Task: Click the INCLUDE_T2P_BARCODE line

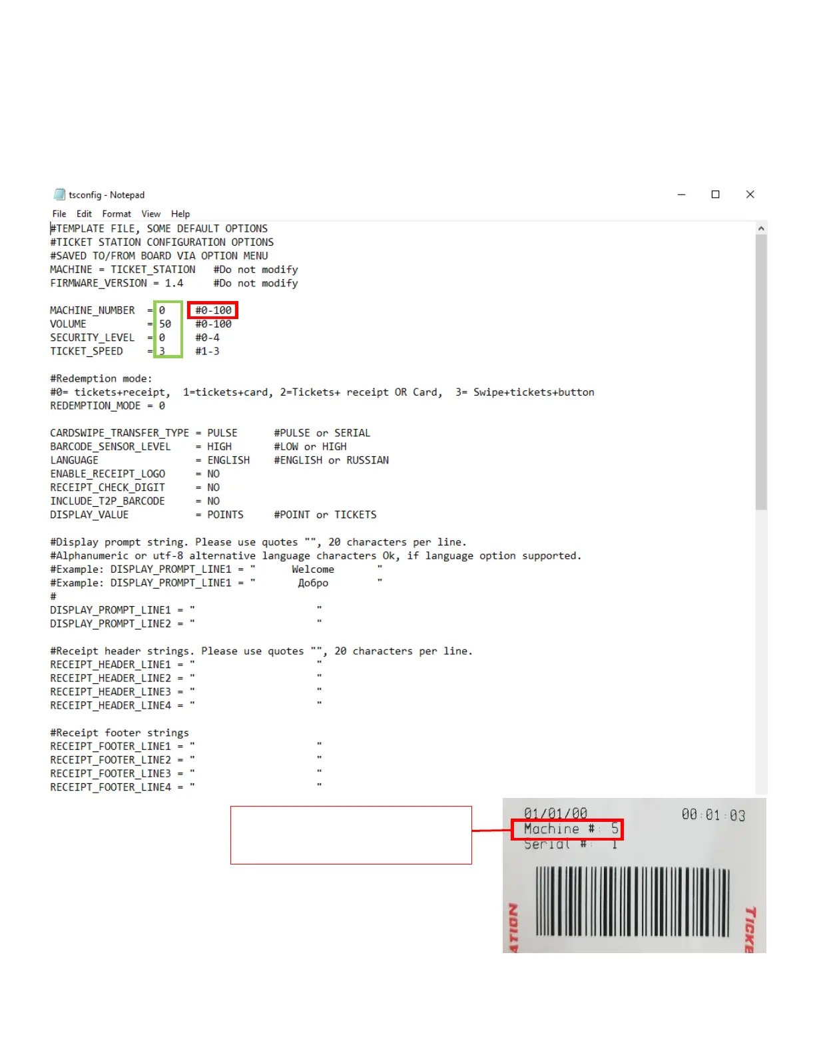Action: point(135,501)
